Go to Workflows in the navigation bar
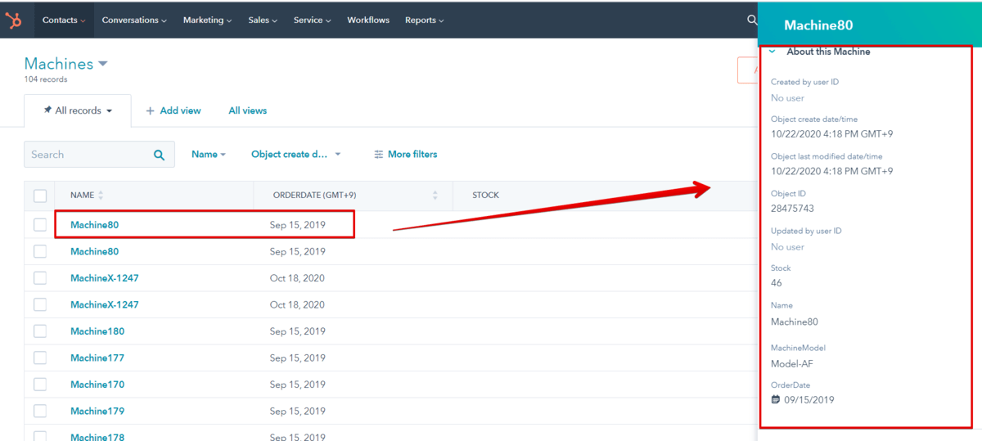Image resolution: width=982 pixels, height=441 pixels. (x=368, y=20)
